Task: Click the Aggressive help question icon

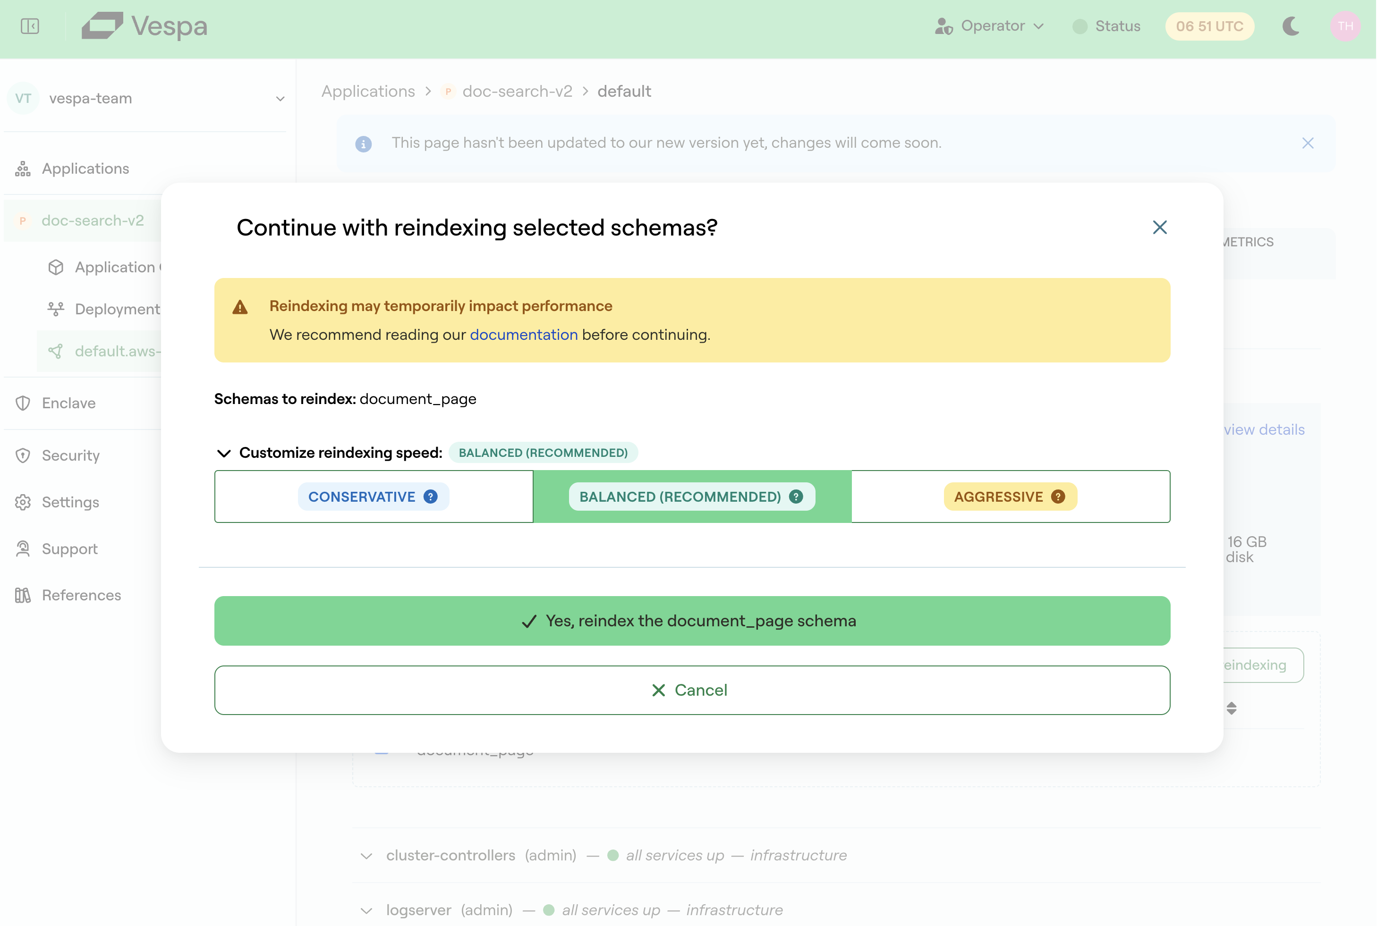Action: click(x=1058, y=497)
